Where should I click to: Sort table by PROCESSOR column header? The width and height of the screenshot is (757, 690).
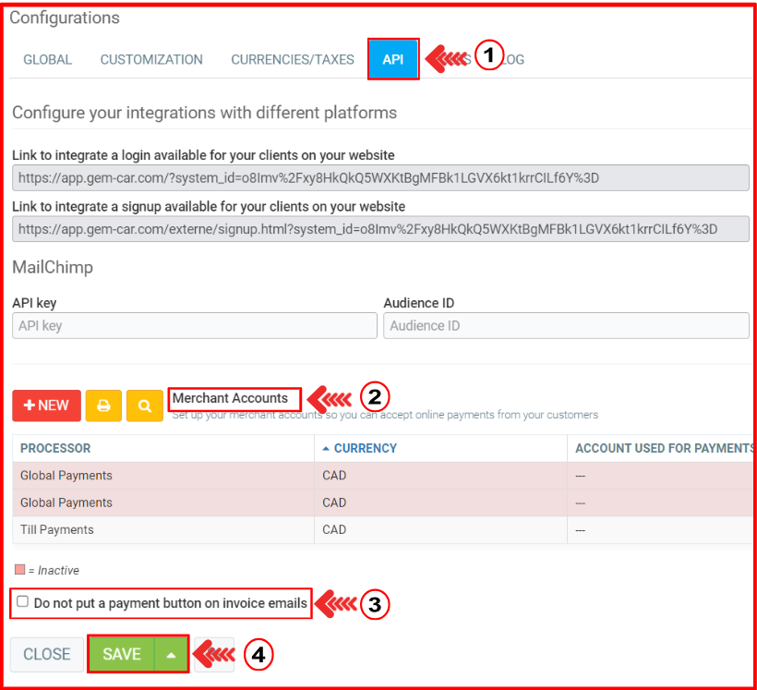tap(55, 448)
